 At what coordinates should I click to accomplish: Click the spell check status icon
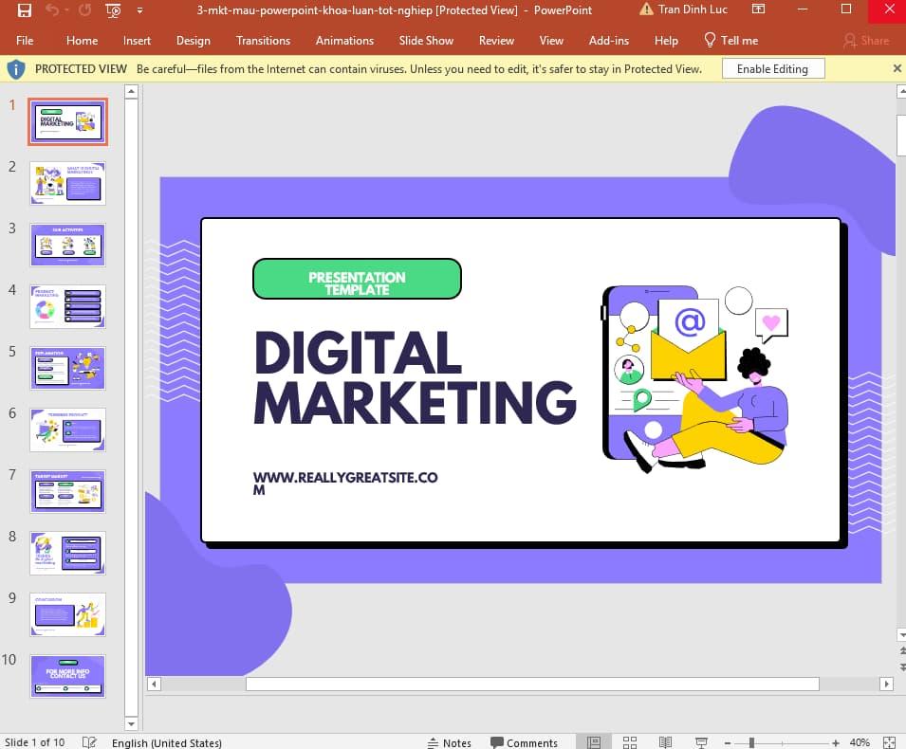click(x=89, y=743)
